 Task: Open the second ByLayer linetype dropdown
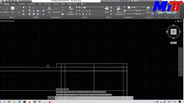[x=144, y=14]
